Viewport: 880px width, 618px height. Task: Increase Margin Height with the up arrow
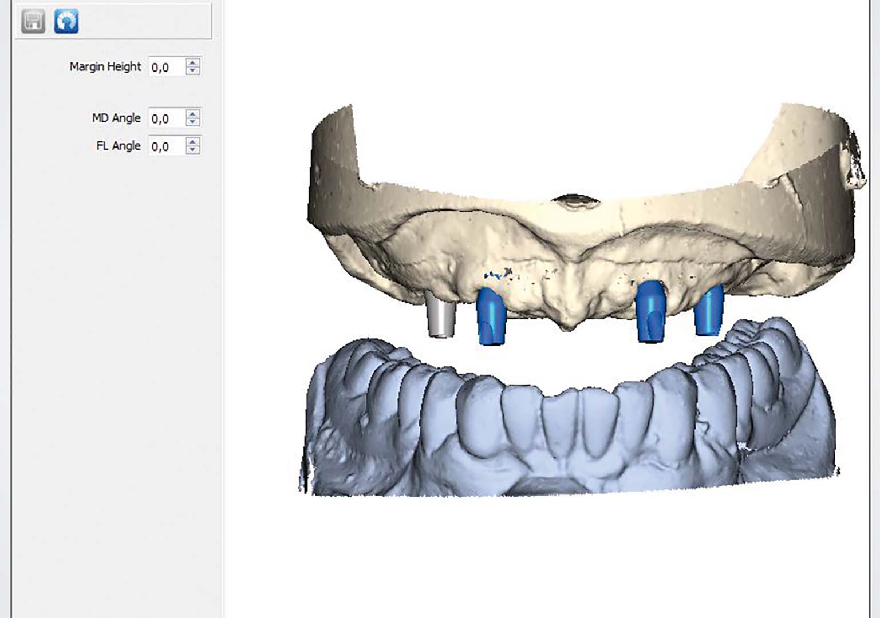pos(193,62)
